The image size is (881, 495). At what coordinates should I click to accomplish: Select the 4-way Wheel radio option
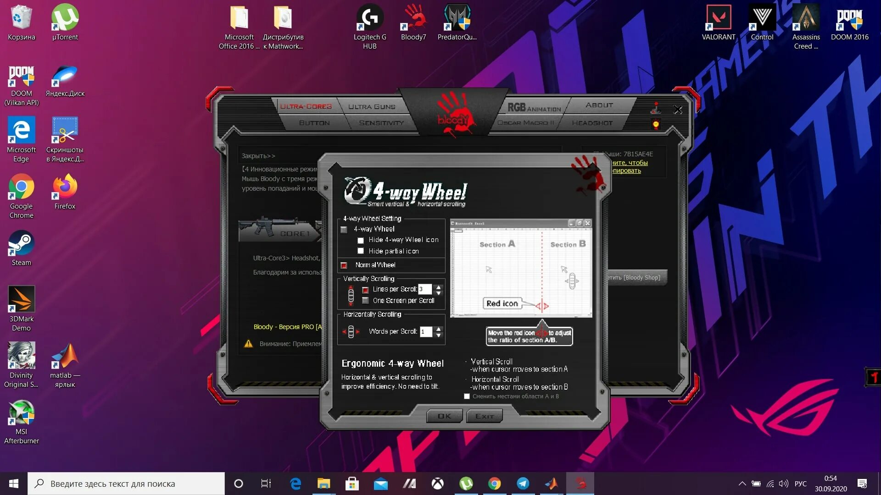[x=344, y=229]
